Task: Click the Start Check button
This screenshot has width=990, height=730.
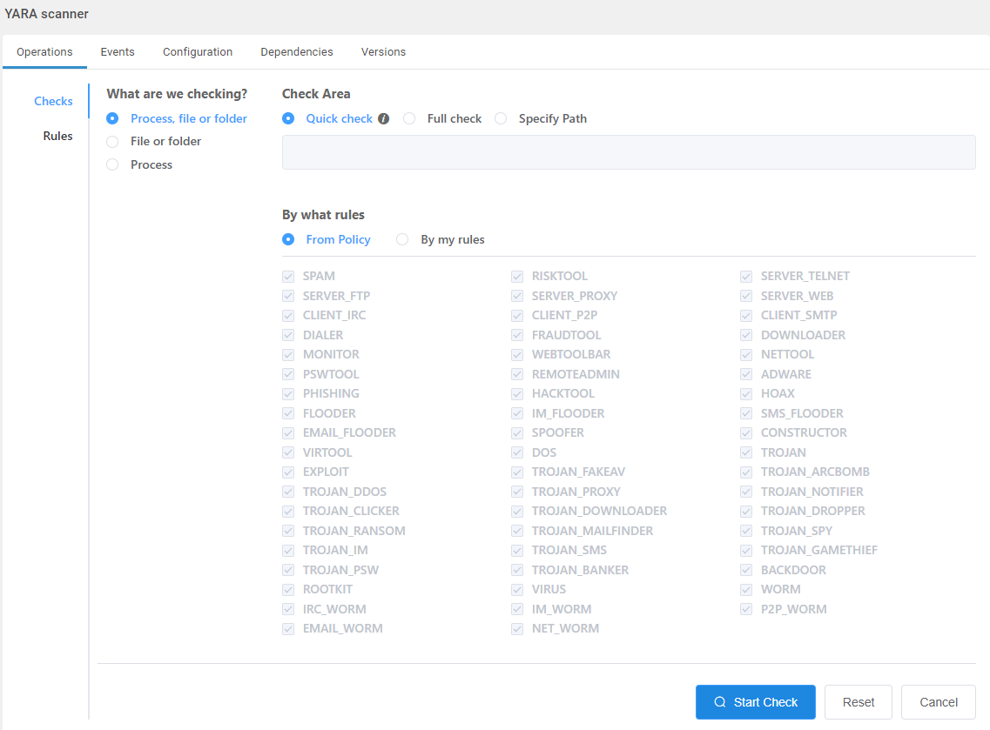Action: (755, 702)
